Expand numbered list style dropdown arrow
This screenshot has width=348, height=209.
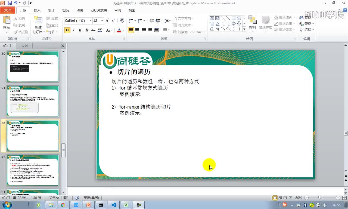click(144, 21)
